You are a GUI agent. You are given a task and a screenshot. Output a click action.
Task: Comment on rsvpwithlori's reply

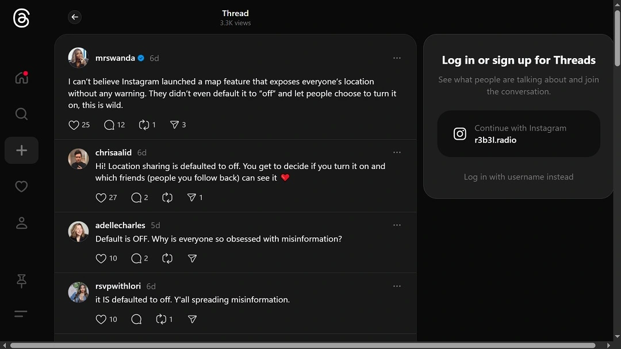pyautogui.click(x=136, y=319)
